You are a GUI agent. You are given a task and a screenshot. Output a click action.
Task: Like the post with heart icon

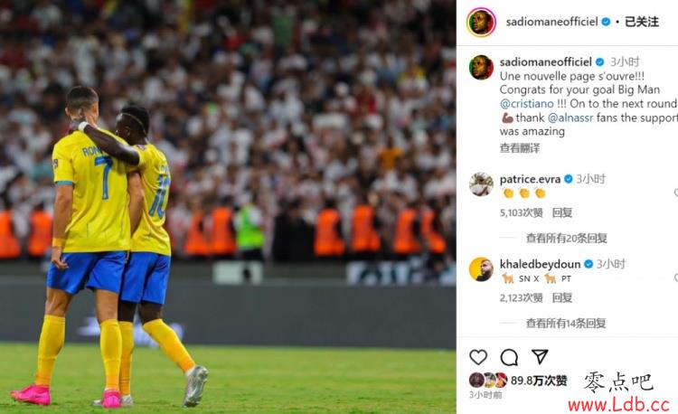[478, 357]
